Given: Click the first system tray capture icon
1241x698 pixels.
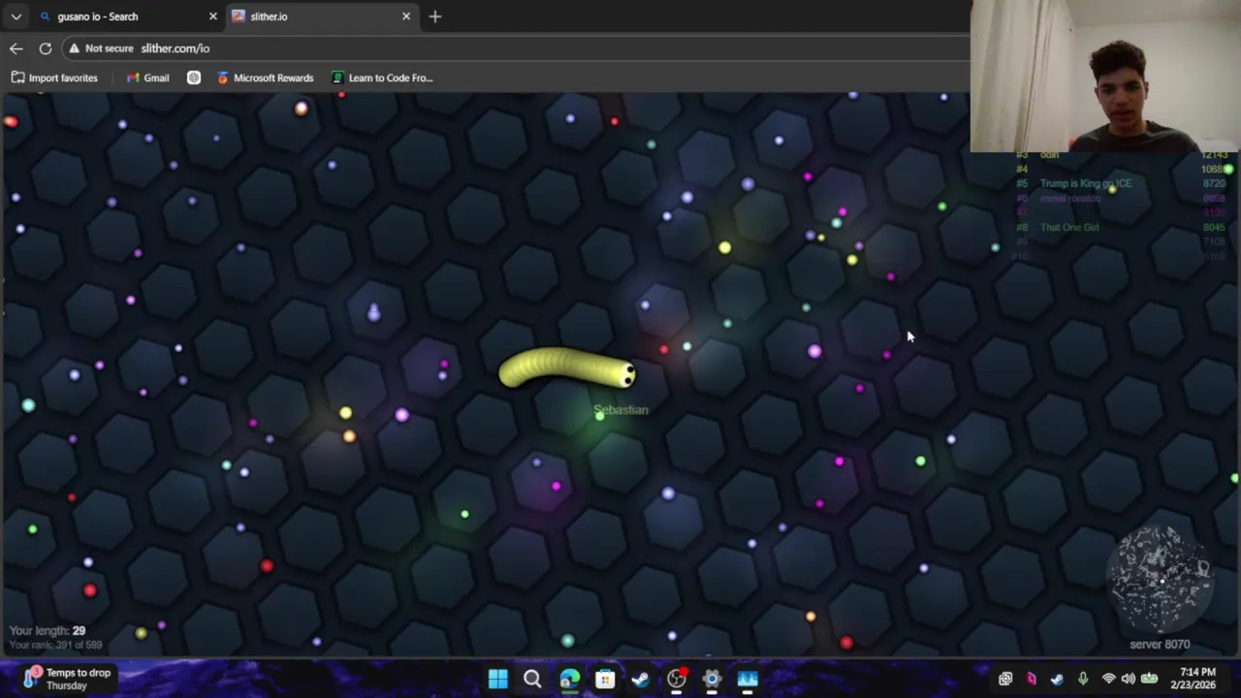Looking at the screenshot, I should coord(1005,680).
